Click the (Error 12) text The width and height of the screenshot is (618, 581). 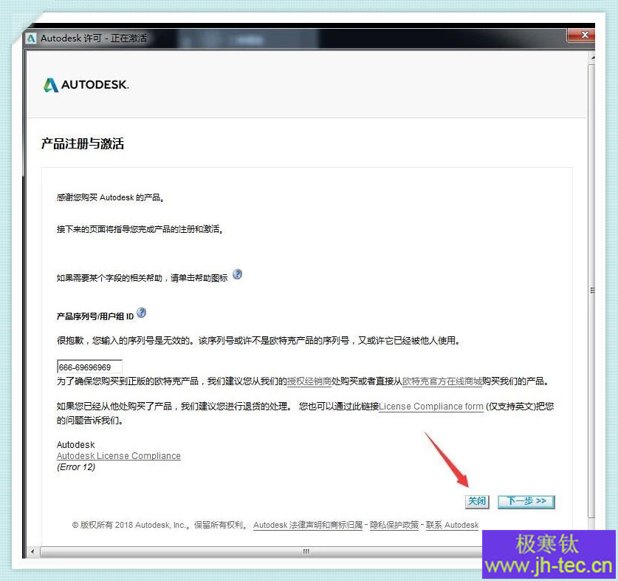click(76, 467)
